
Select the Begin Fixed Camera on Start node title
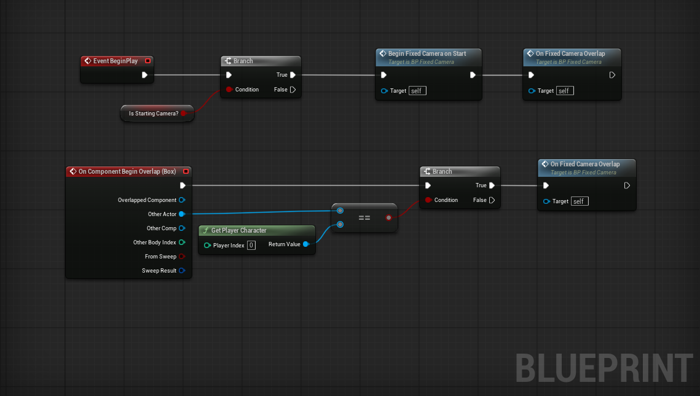pos(427,54)
